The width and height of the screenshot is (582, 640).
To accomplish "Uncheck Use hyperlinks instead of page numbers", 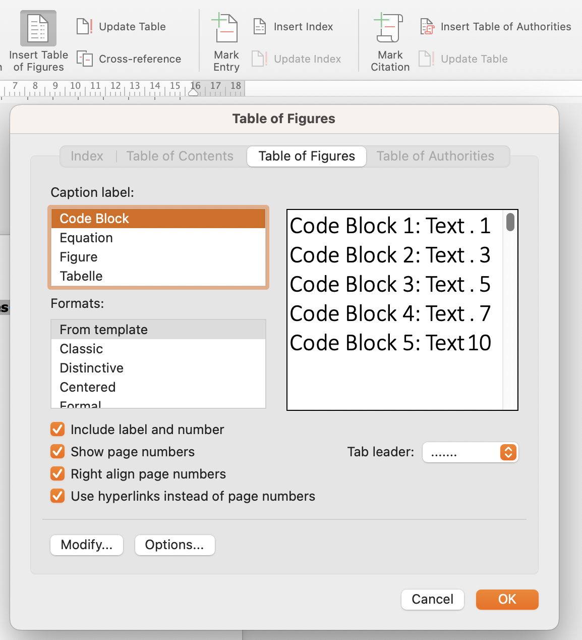I will click(57, 496).
